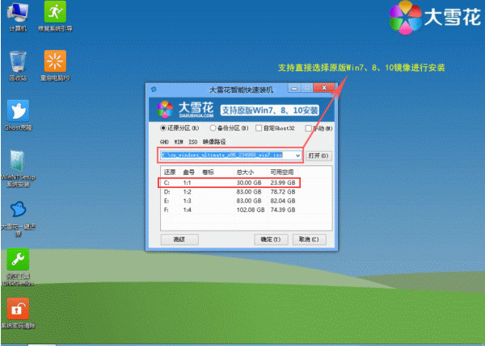
Task: Launch 大雪花一键还原 desktop icon
Action: [18, 219]
